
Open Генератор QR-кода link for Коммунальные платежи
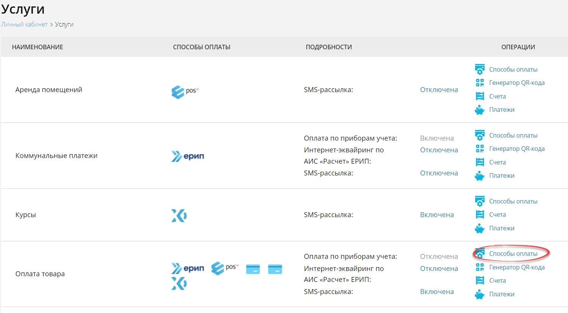517,149
